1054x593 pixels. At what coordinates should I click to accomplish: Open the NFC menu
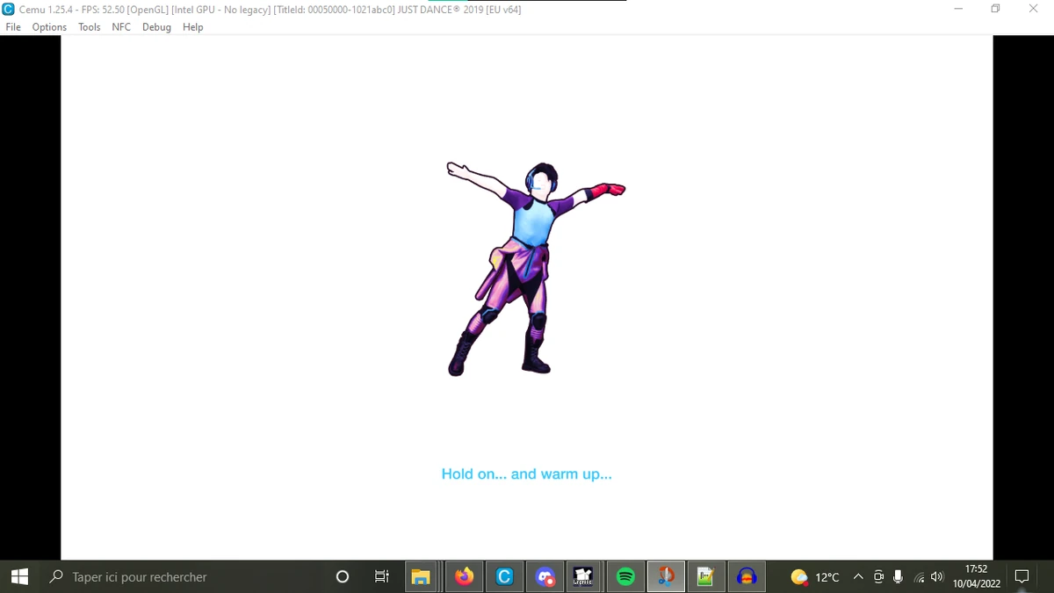pyautogui.click(x=121, y=26)
